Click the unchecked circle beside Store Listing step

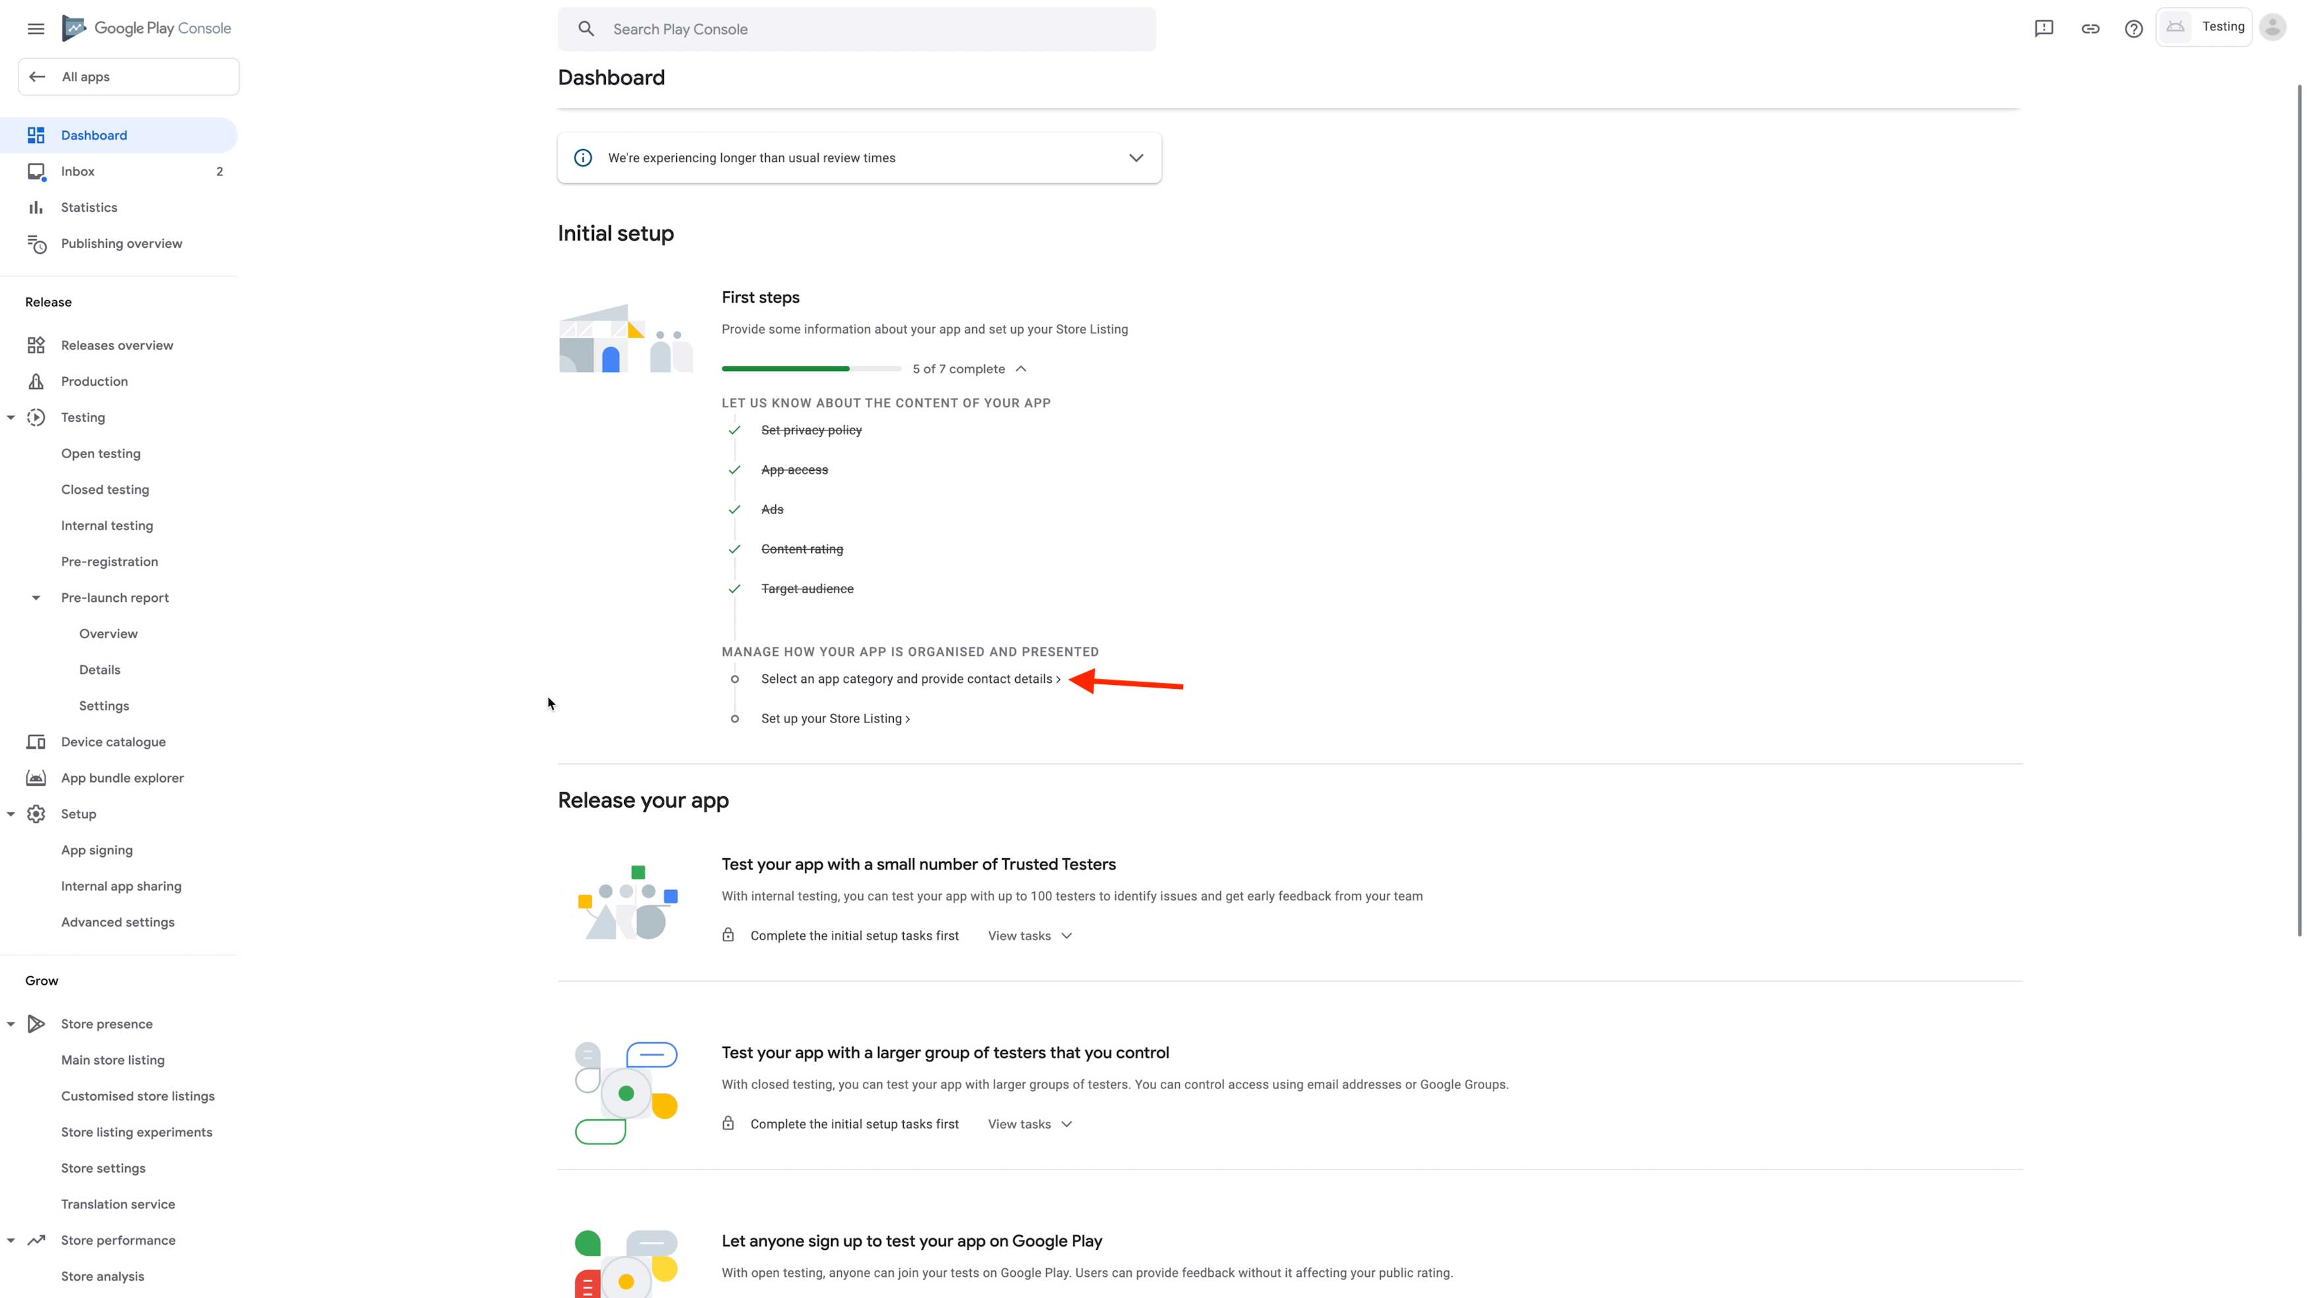pos(734,719)
